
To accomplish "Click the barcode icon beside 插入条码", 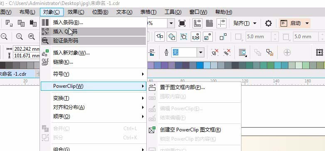I will (x=45, y=22).
